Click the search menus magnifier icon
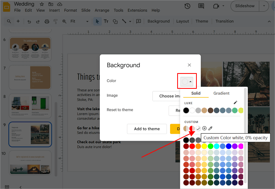The image size is (275, 189). pos(9,21)
